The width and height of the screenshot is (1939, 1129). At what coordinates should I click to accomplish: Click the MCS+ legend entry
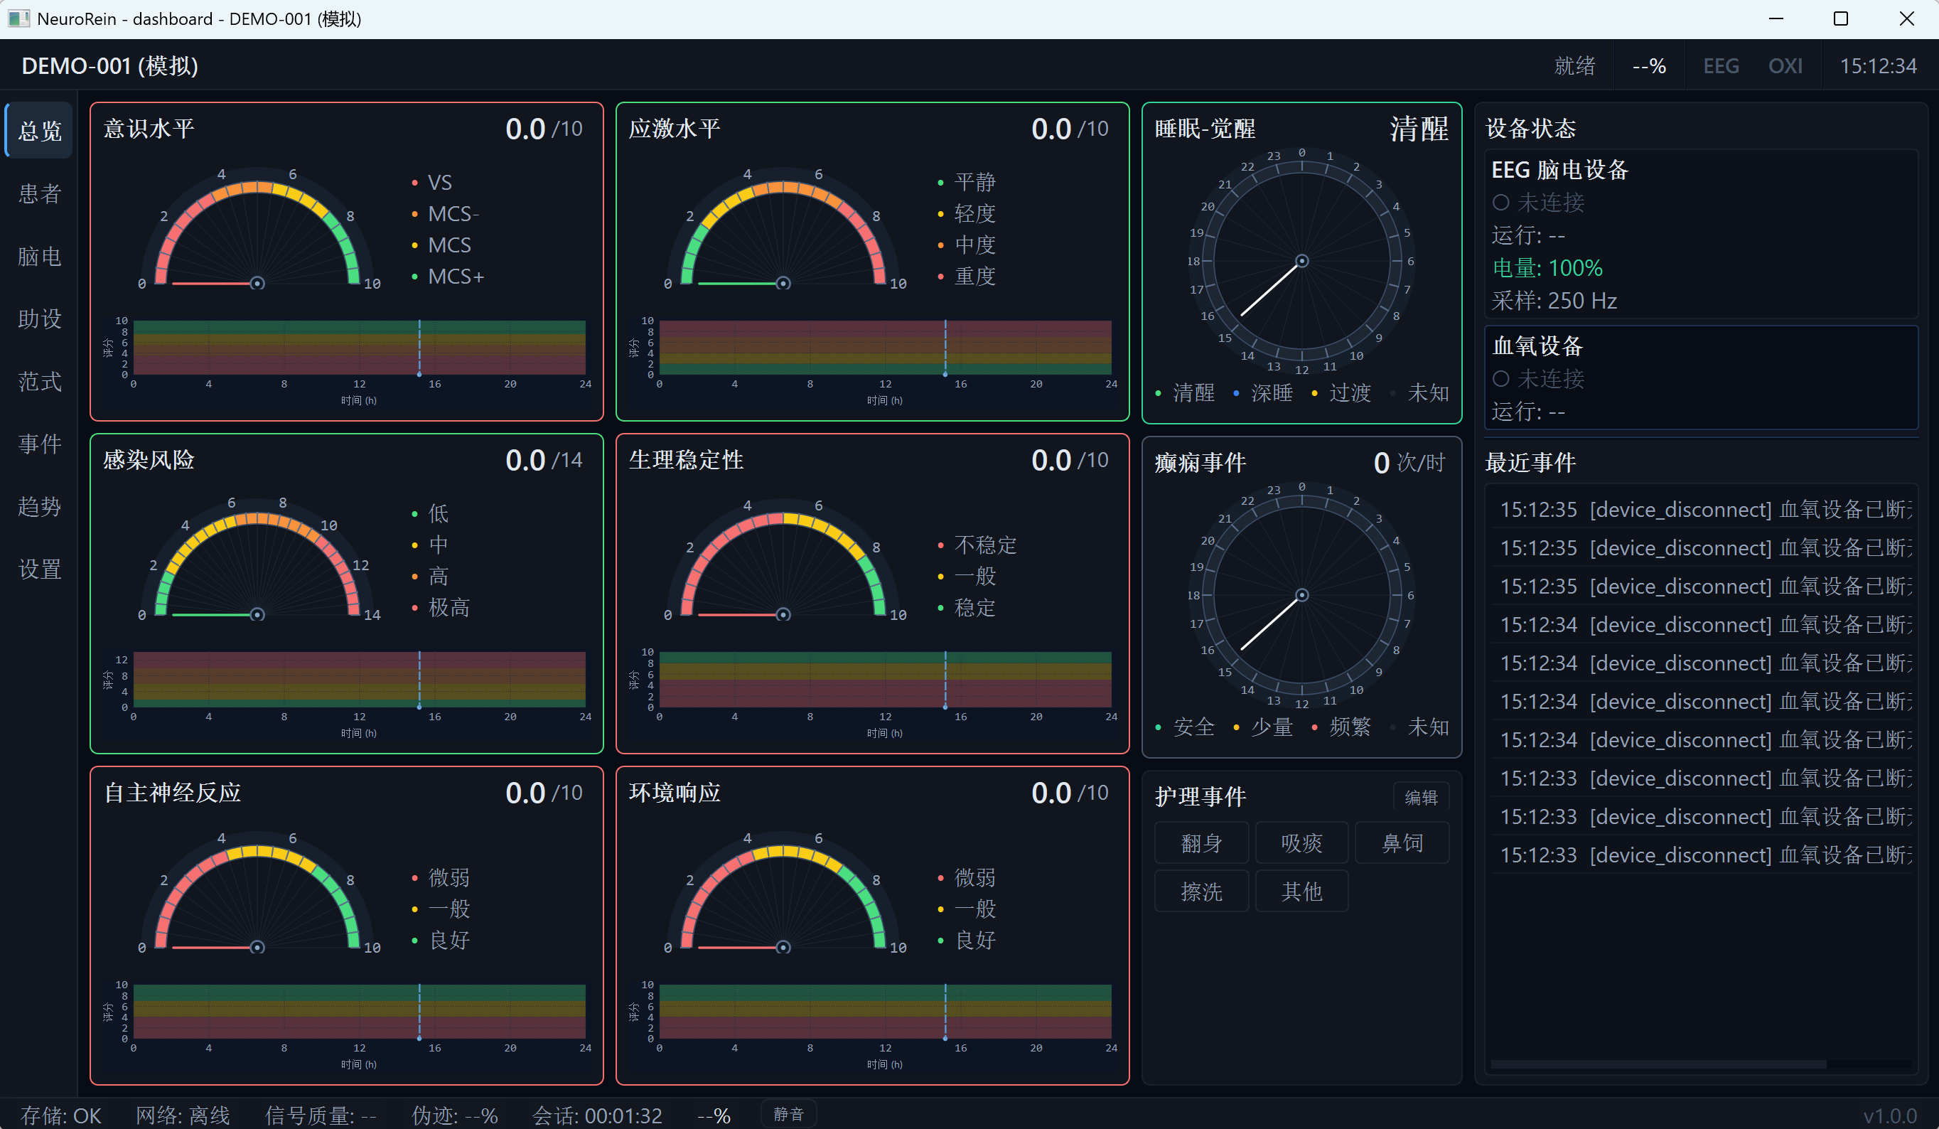448,277
